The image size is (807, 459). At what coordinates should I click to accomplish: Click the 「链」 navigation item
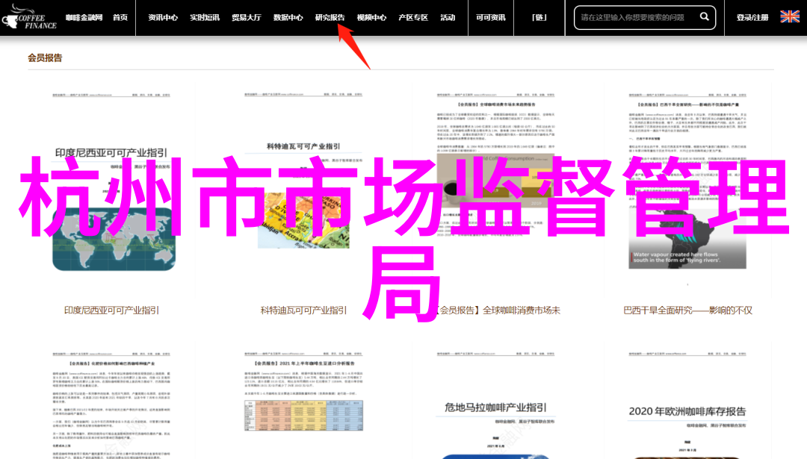pos(539,18)
